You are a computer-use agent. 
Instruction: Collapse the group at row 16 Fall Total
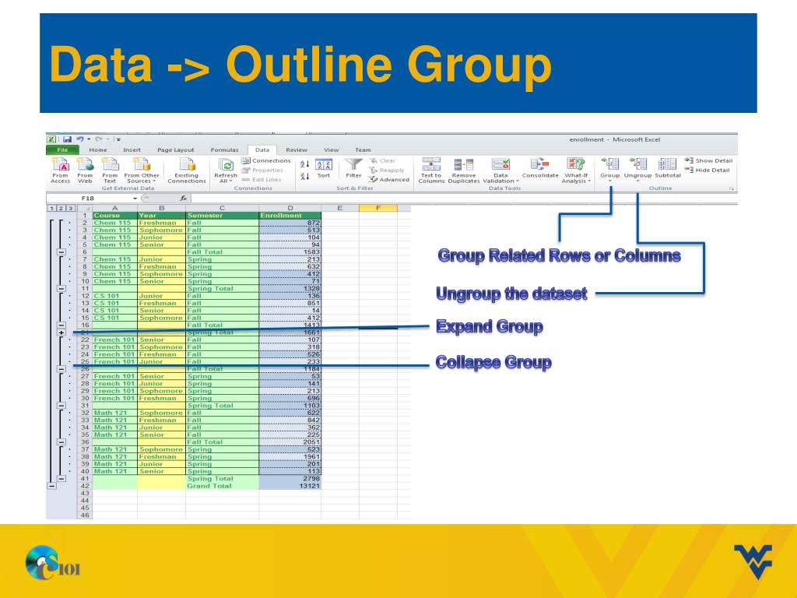pyautogui.click(x=61, y=325)
